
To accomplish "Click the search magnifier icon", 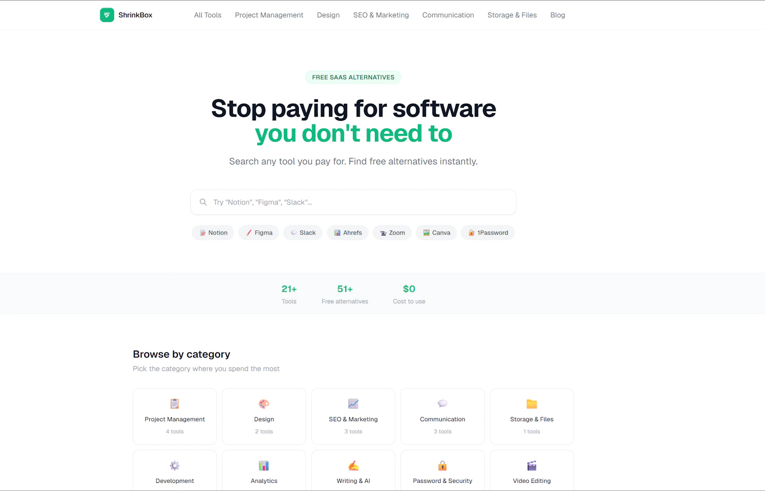I will tap(203, 202).
